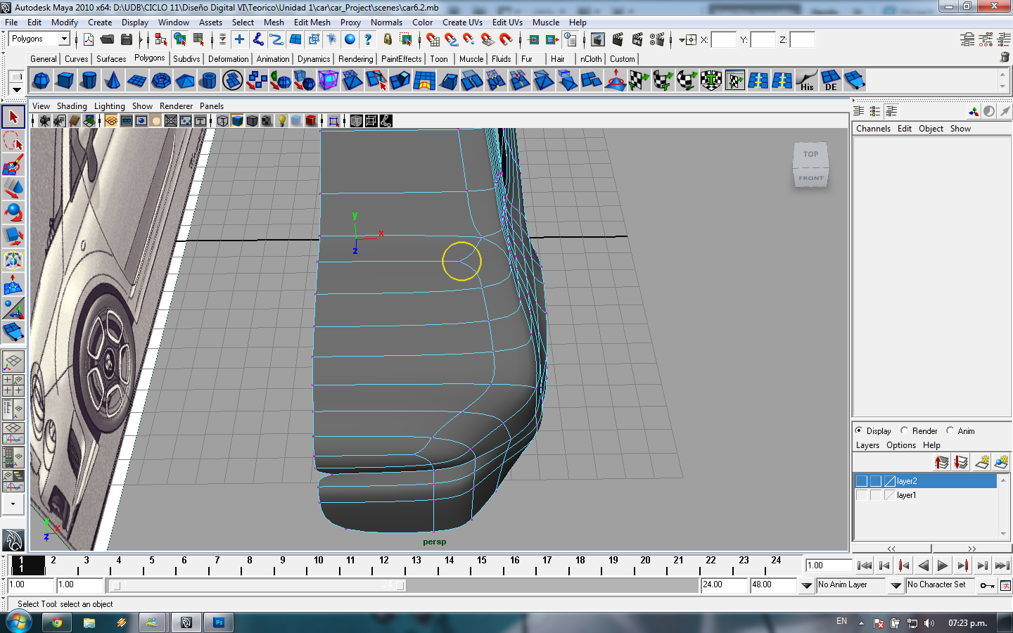Toggle visibility box of layer1
The image size is (1013, 633).
[x=862, y=495]
